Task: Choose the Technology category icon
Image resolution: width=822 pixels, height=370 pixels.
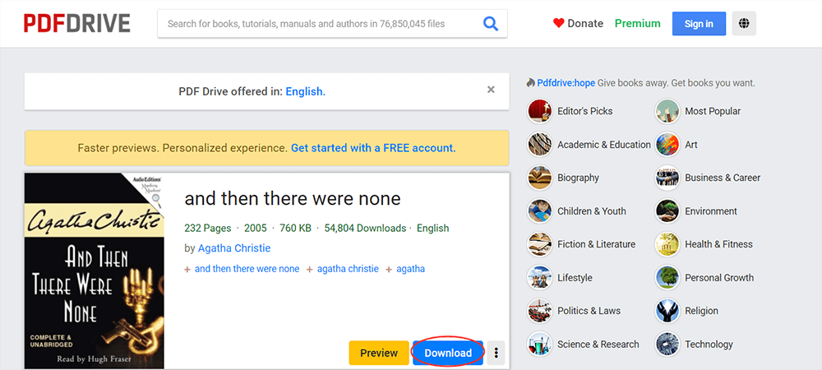Action: pyautogui.click(x=667, y=345)
